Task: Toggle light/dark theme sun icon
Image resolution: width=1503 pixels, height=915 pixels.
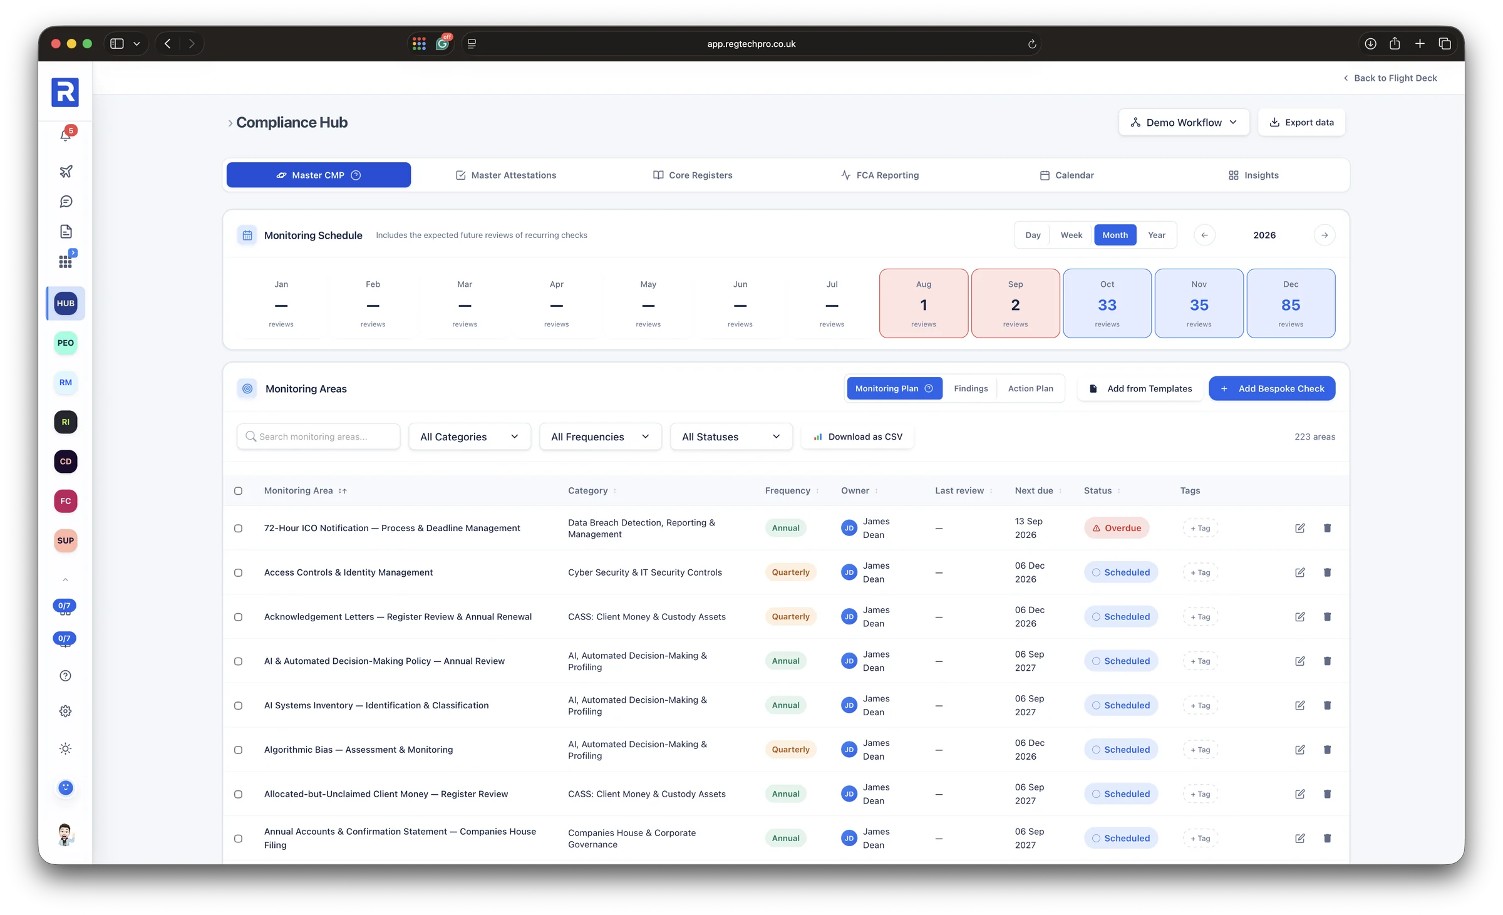Action: 66,749
